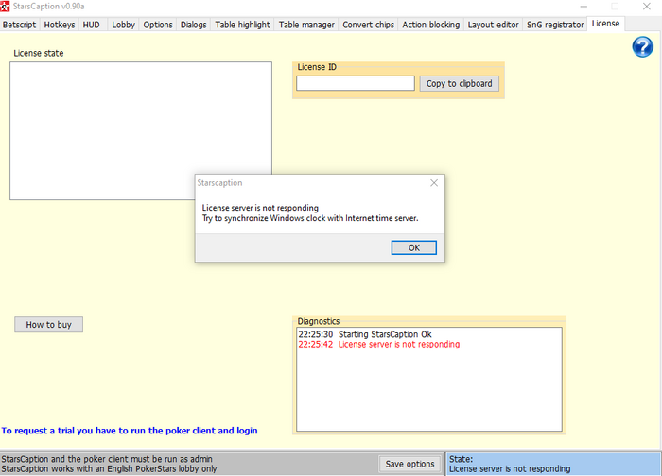This screenshot has height=476, width=662.
Task: Go to the Lobby tab
Action: tap(123, 25)
